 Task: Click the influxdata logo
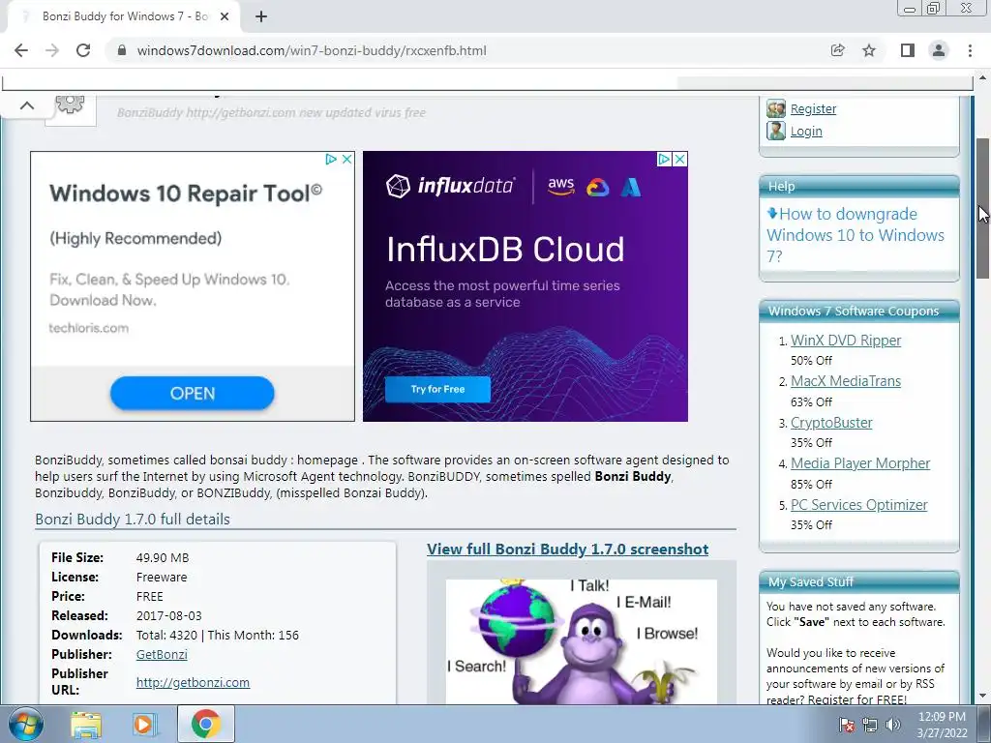pyautogui.click(x=450, y=186)
